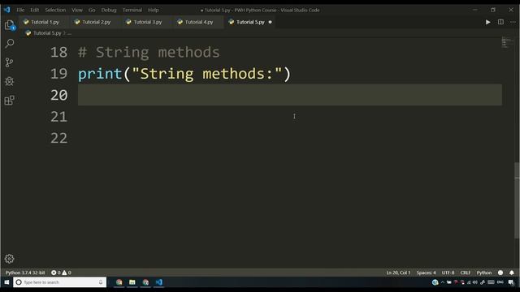Viewport: 520px width, 292px height.
Task: Click the unsaved dot on Tutorial 5.py tab
Action: 270,22
